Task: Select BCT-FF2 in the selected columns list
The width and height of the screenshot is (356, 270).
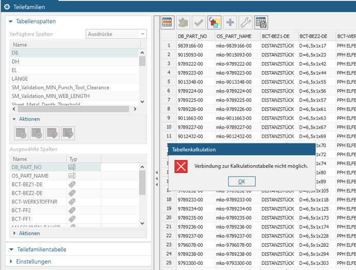Action: [75, 210]
